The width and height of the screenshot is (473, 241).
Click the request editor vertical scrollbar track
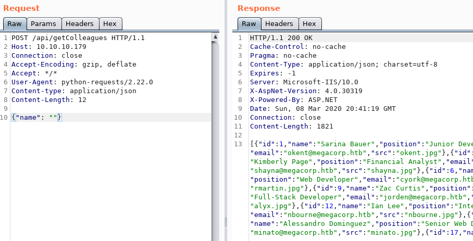215,156
